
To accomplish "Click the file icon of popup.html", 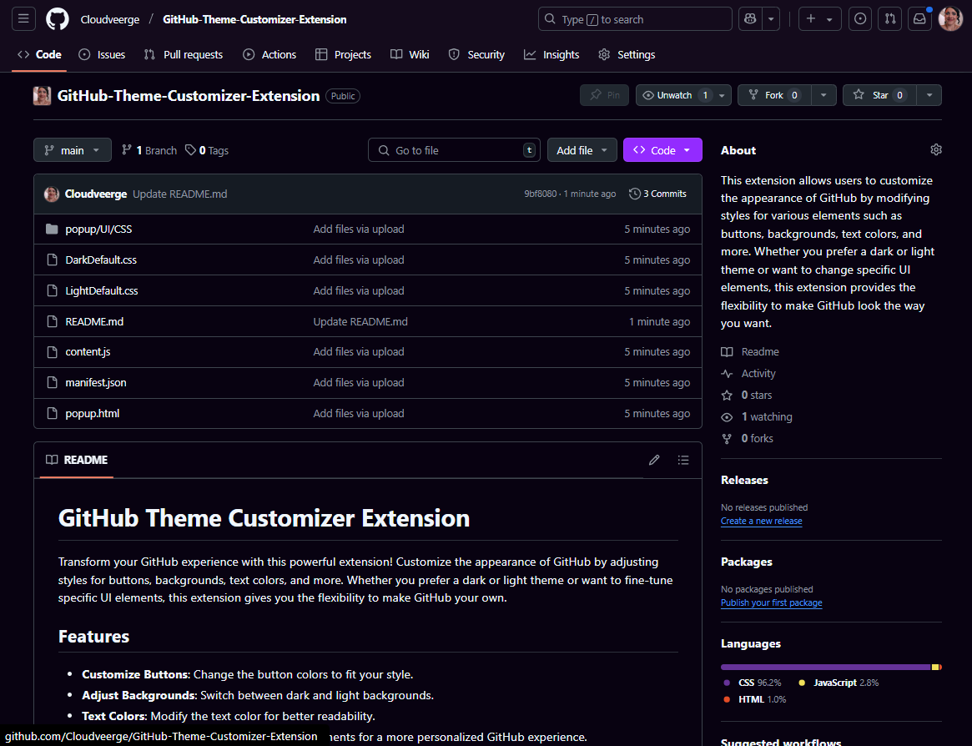I will (x=52, y=413).
